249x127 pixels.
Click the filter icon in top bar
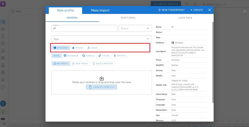pos(187,4)
